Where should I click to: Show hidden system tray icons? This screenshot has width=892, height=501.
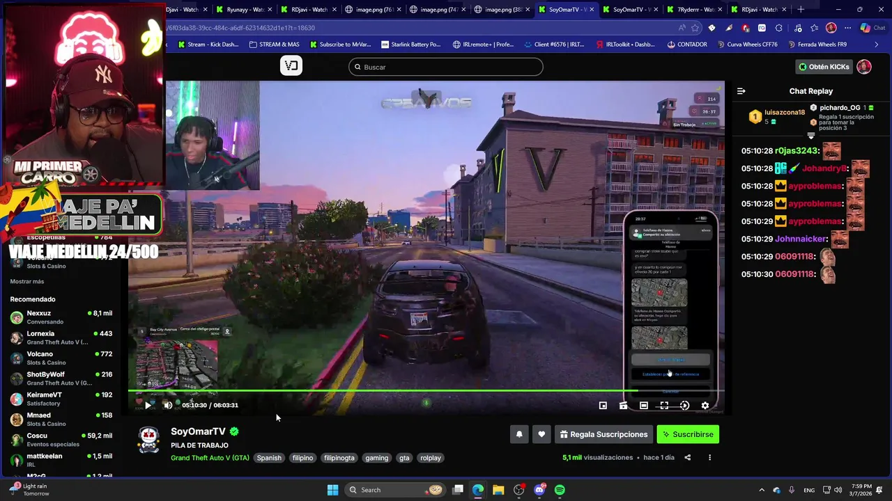pos(762,490)
